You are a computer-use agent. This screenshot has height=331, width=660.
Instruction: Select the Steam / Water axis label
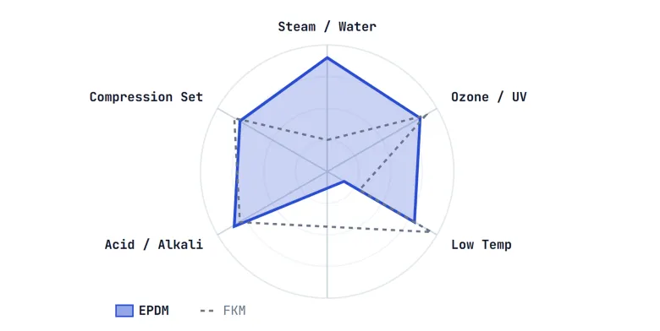pyautogui.click(x=327, y=26)
